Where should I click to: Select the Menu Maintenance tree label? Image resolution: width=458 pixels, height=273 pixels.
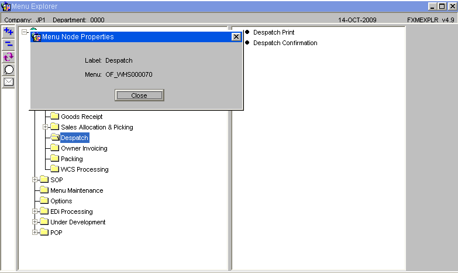tap(77, 190)
